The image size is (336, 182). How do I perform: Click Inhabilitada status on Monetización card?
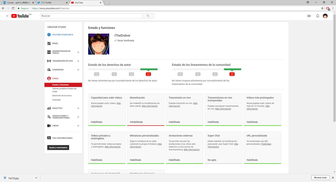(136, 122)
